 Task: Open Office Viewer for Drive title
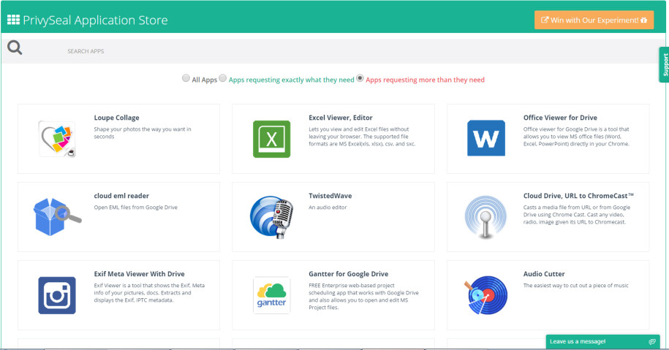point(560,118)
